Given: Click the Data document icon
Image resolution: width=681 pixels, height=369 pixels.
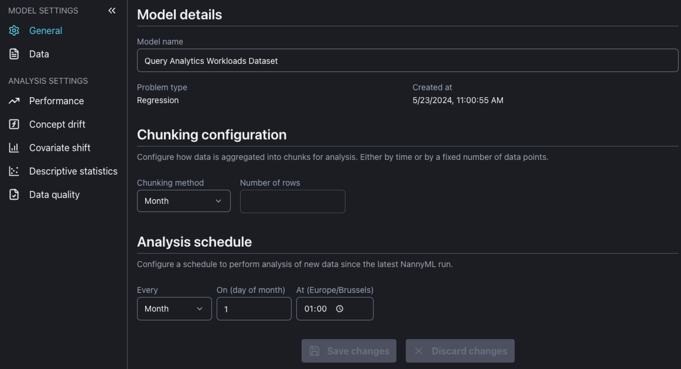Looking at the screenshot, I should pyautogui.click(x=14, y=54).
